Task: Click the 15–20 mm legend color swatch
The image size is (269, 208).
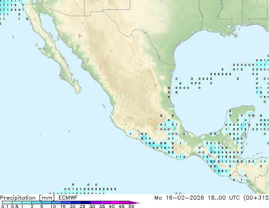Action: pyautogui.click(x=66, y=202)
